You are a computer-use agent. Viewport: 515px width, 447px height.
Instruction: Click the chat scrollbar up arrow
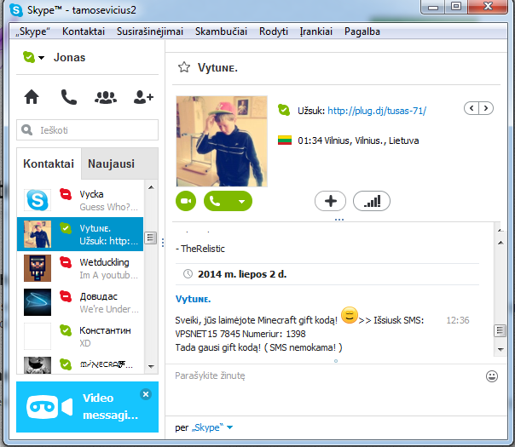tap(501, 243)
